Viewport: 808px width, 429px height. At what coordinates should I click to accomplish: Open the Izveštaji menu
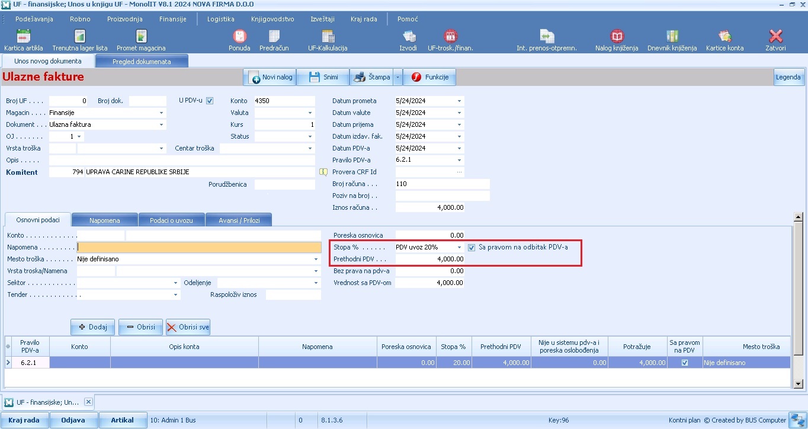pos(323,19)
